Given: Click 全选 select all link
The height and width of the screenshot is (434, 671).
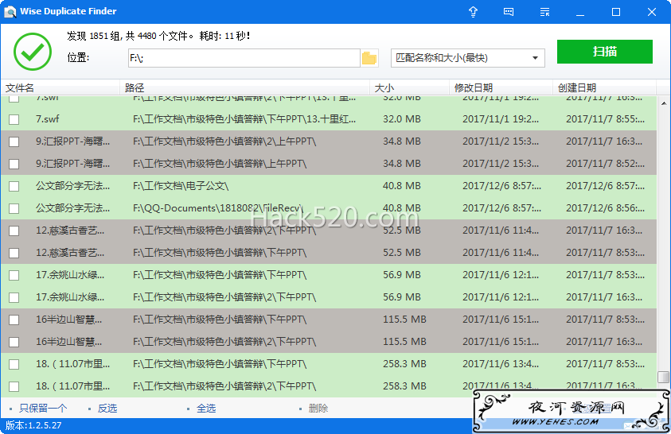Looking at the screenshot, I should [206, 409].
